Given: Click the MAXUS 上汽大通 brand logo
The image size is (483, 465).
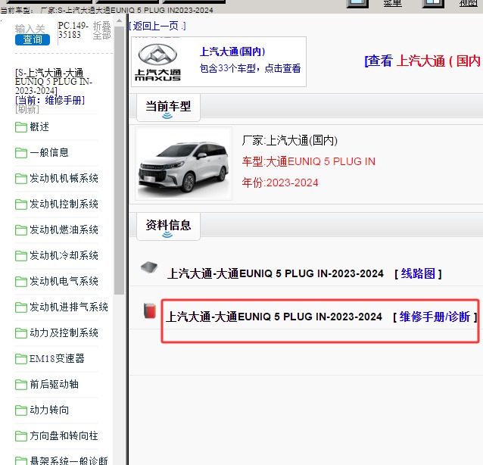Looking at the screenshot, I should (157, 63).
